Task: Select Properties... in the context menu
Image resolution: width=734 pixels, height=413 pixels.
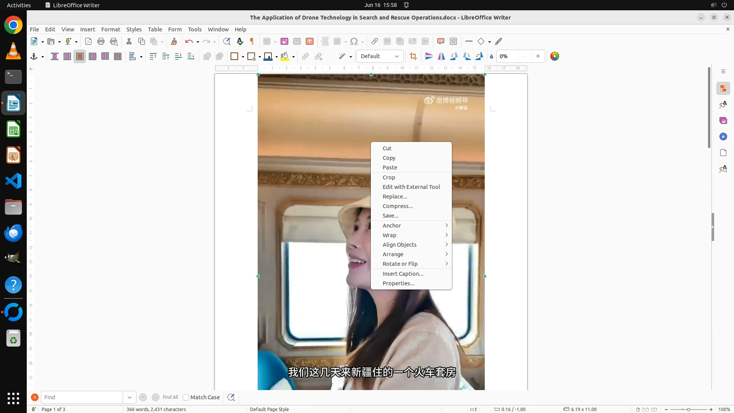Action: tap(398, 283)
